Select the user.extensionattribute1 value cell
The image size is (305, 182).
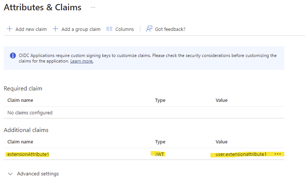click(241, 154)
